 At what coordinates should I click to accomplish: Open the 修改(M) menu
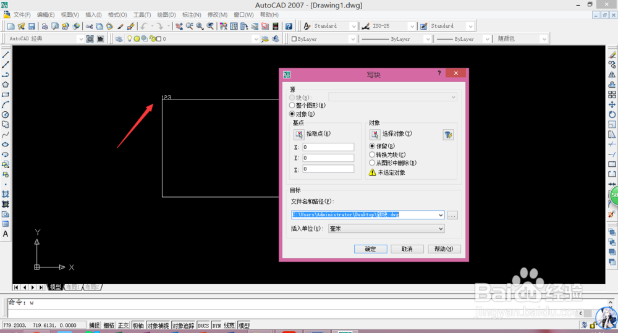[217, 15]
